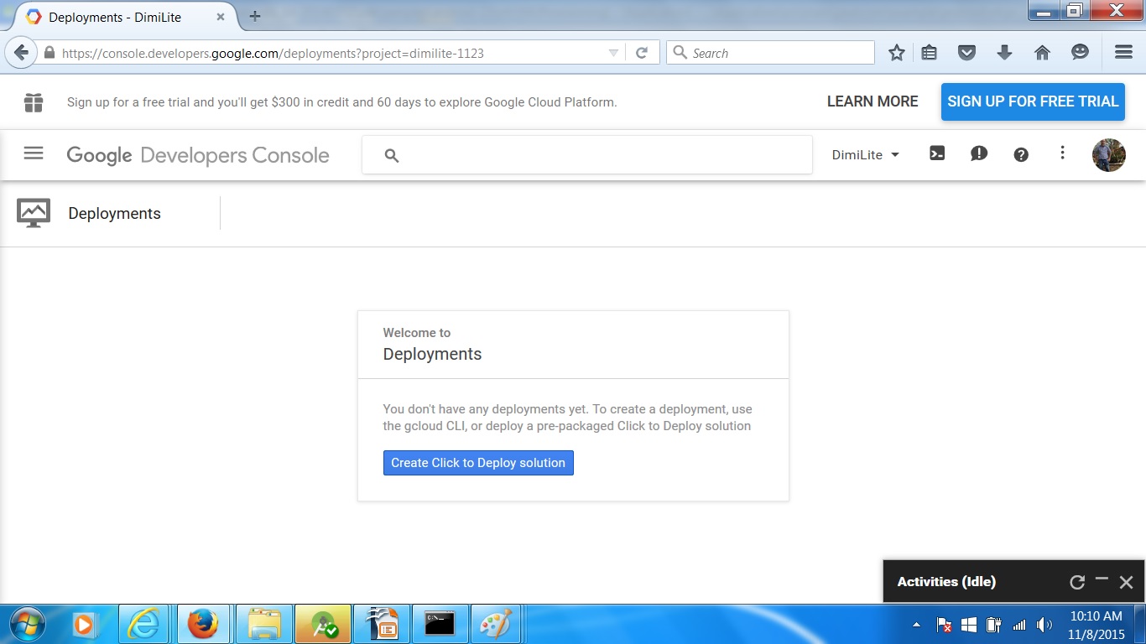Expand the DimiLite project dropdown
This screenshot has width=1146, height=644.
865,155
